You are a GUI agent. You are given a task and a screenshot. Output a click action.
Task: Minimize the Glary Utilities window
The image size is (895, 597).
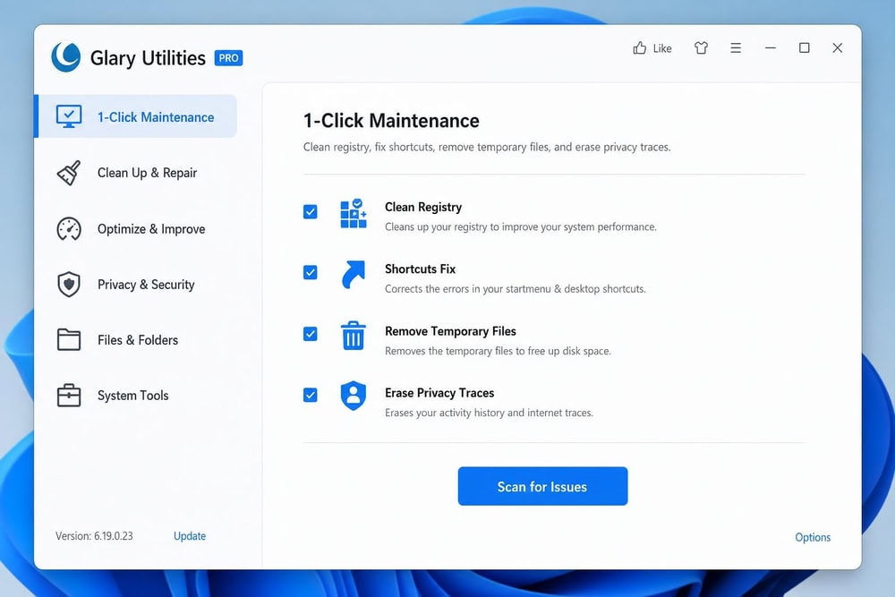coord(770,48)
